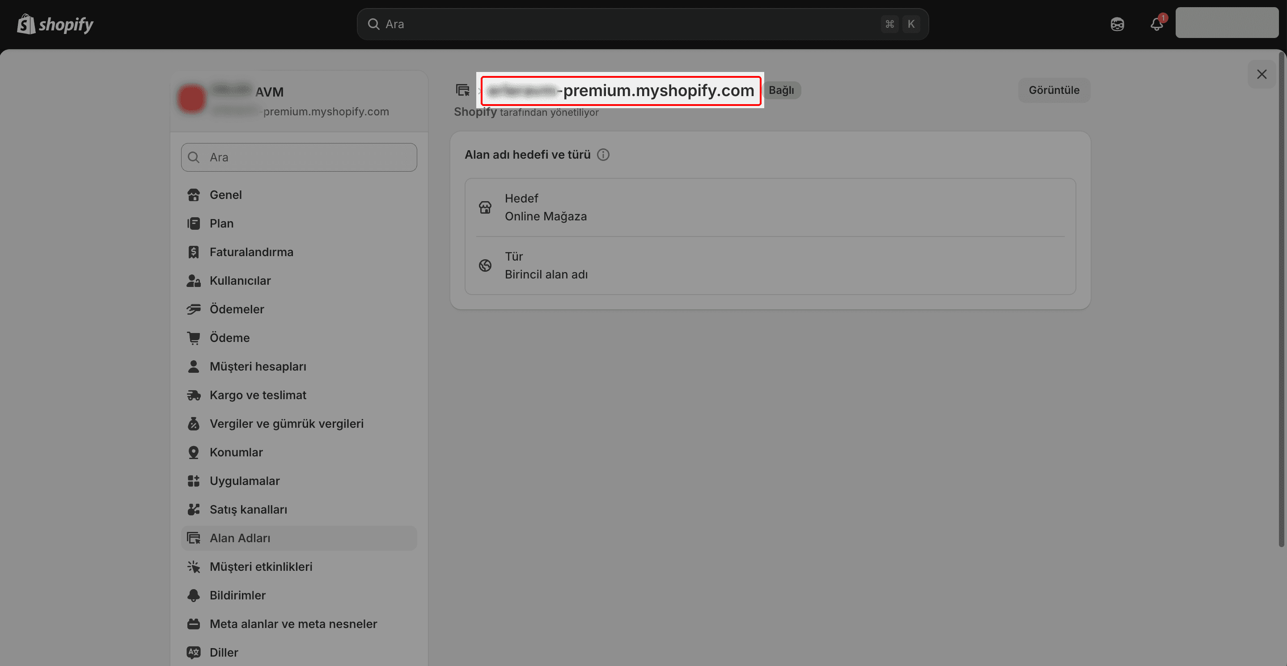Open Faturalandırma section
The width and height of the screenshot is (1287, 666).
(251, 252)
